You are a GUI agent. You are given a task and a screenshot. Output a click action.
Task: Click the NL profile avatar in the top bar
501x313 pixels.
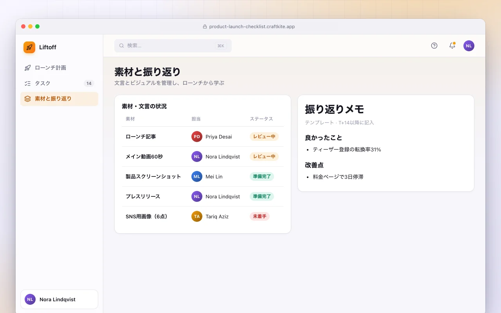tap(469, 46)
